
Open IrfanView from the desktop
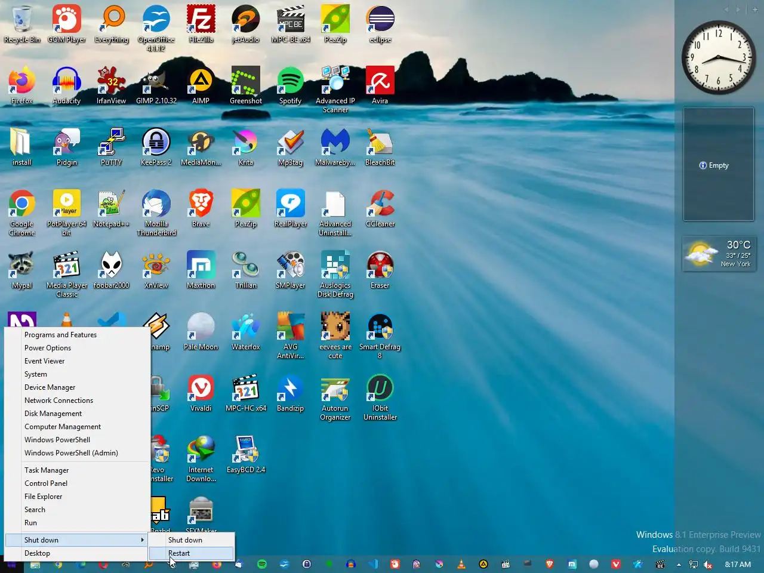[112, 85]
